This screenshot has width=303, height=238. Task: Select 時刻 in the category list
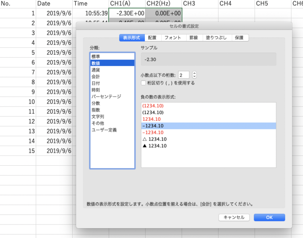point(112,90)
